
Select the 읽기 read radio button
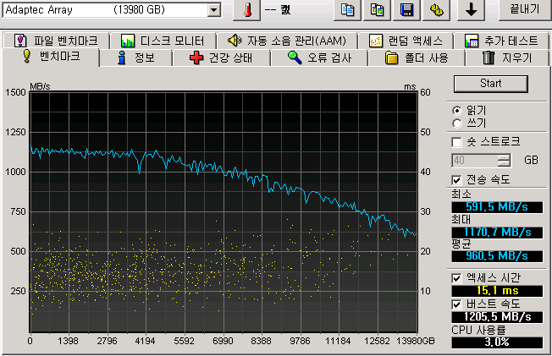(457, 111)
